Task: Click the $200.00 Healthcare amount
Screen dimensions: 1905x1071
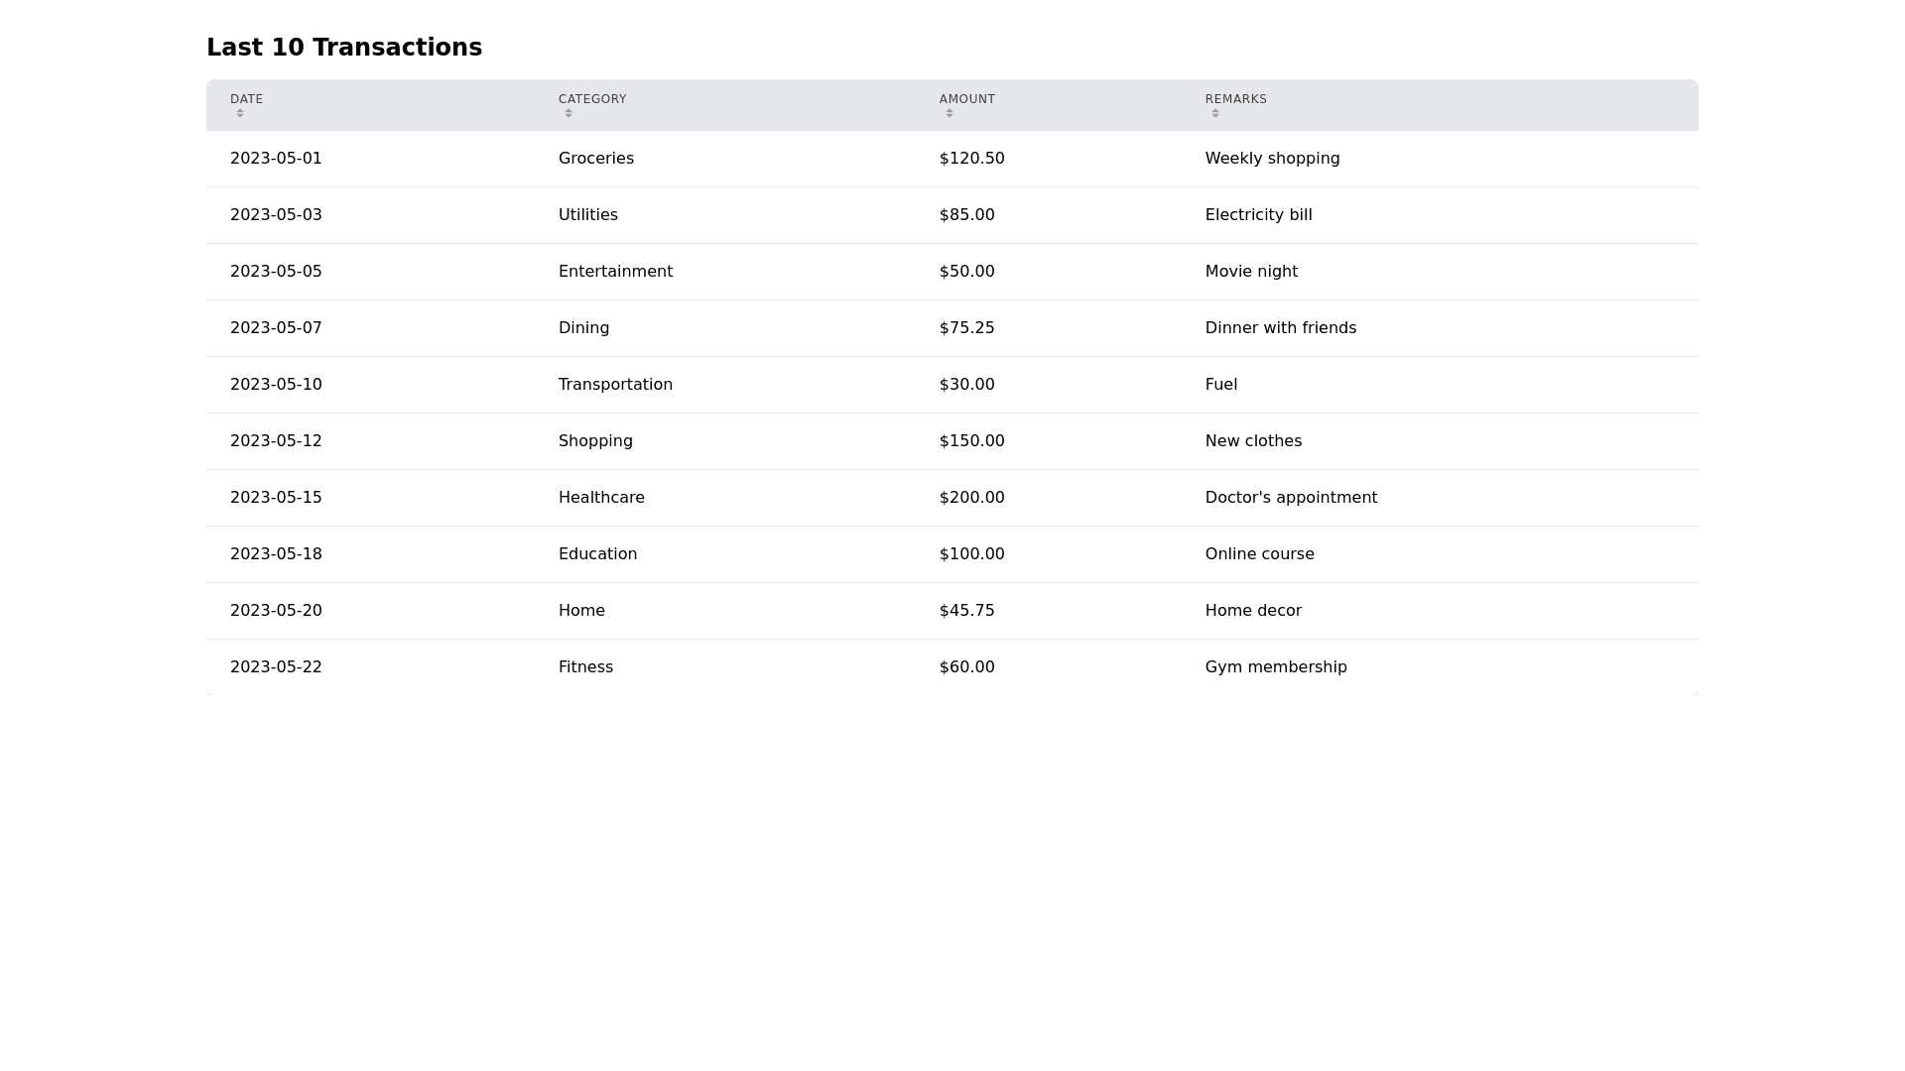Action: (x=971, y=498)
